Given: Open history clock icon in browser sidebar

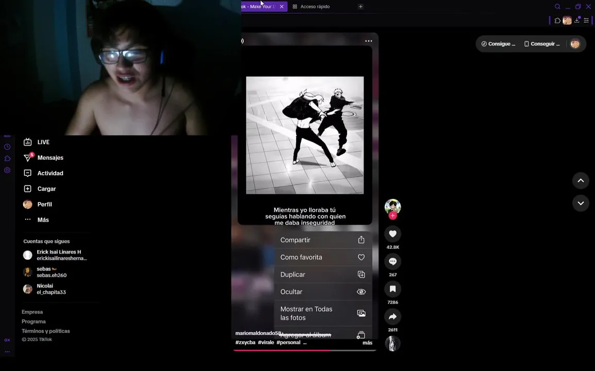Looking at the screenshot, I should click(7, 147).
